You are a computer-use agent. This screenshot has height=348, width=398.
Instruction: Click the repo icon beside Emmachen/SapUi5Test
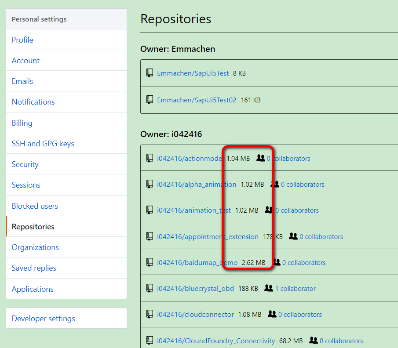150,73
